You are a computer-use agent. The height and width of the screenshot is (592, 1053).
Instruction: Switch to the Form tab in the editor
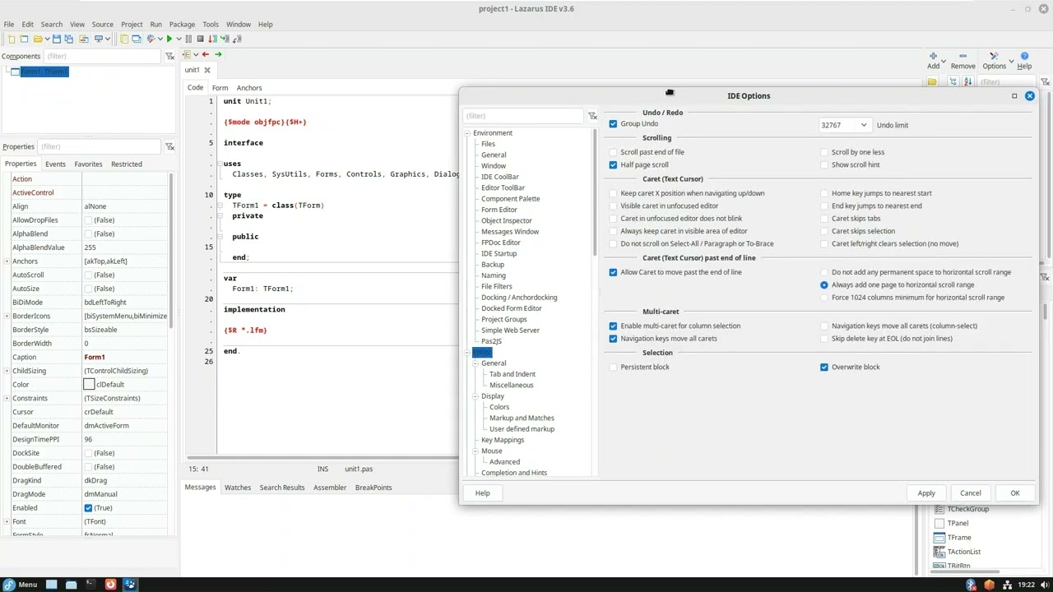[x=220, y=87]
